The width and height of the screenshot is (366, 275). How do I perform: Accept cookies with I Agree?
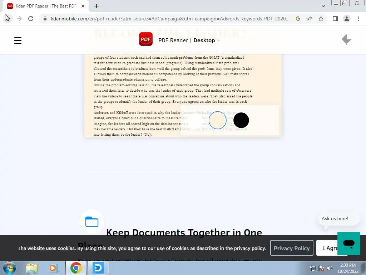pyautogui.click(x=327, y=248)
